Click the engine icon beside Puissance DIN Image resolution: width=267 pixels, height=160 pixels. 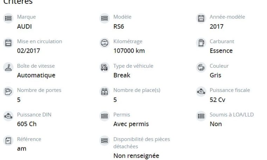[x=8, y=116]
